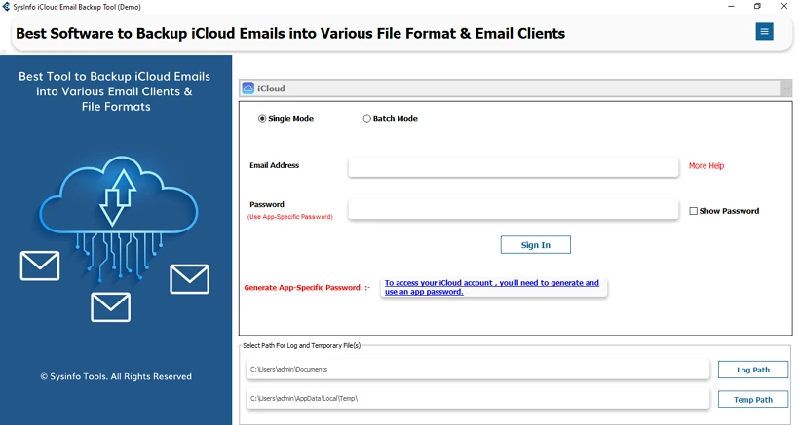Click the iCloud cloud icon in dropdown
The height and width of the screenshot is (425, 799).
(248, 88)
